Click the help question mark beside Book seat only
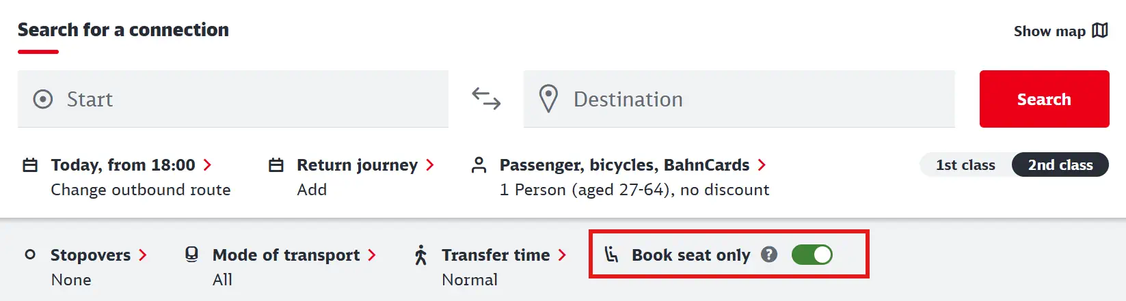 [769, 255]
